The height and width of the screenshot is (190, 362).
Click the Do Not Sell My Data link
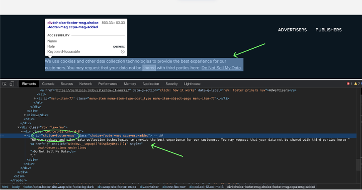pyautogui.click(x=221, y=68)
